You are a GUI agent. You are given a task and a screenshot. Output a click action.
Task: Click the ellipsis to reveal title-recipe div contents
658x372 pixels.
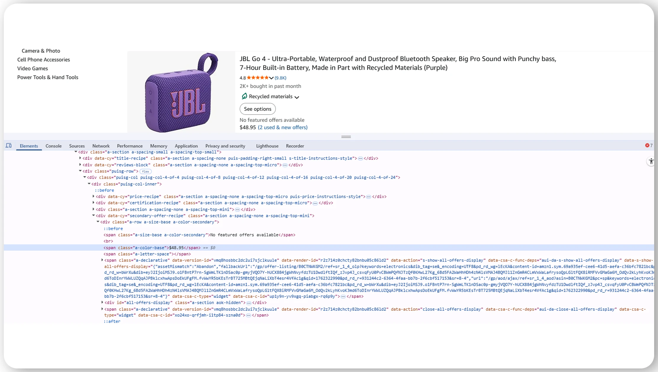pos(360,158)
